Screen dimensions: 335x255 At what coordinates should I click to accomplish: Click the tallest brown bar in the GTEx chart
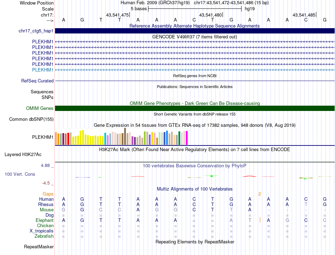[125, 136]
